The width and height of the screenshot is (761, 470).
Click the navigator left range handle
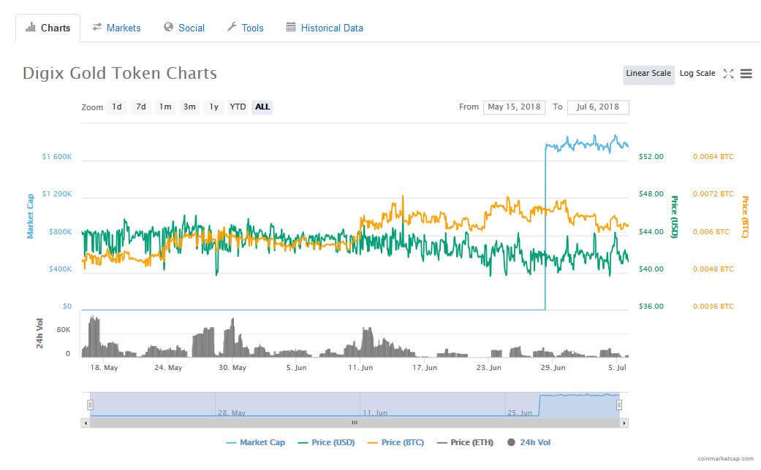click(90, 404)
